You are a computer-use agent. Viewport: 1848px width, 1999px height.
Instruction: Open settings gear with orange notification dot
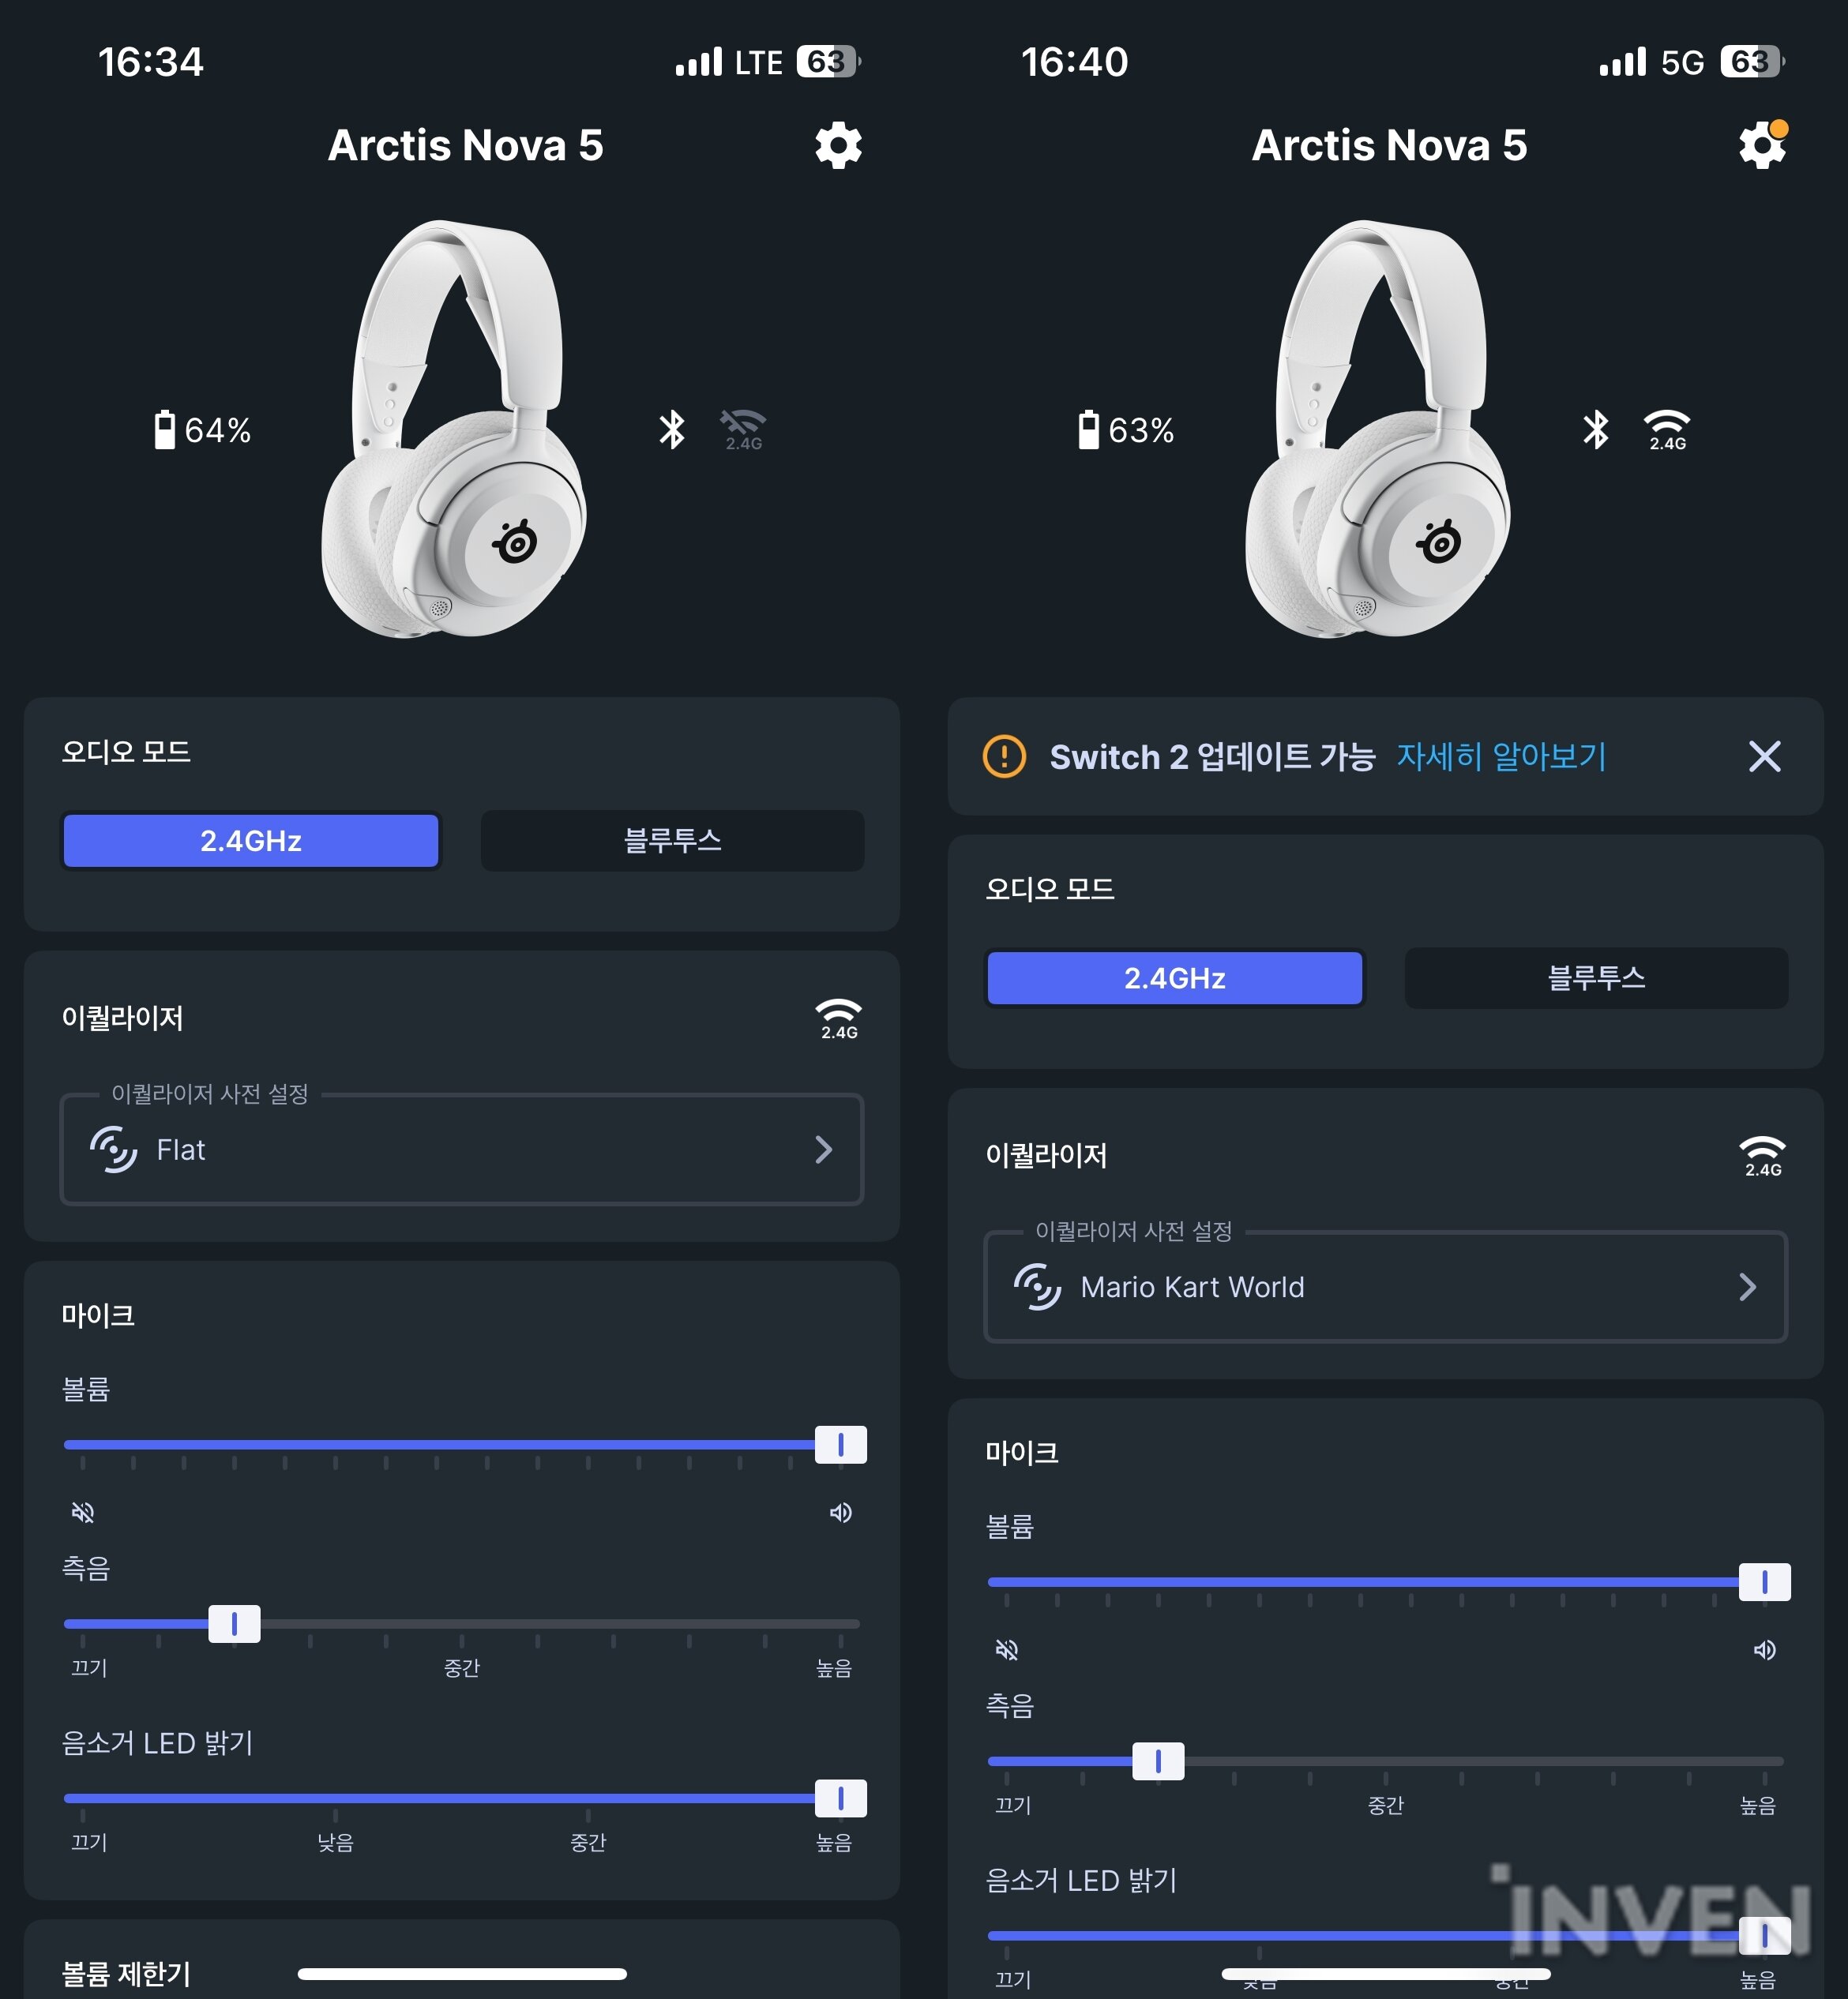point(1762,146)
